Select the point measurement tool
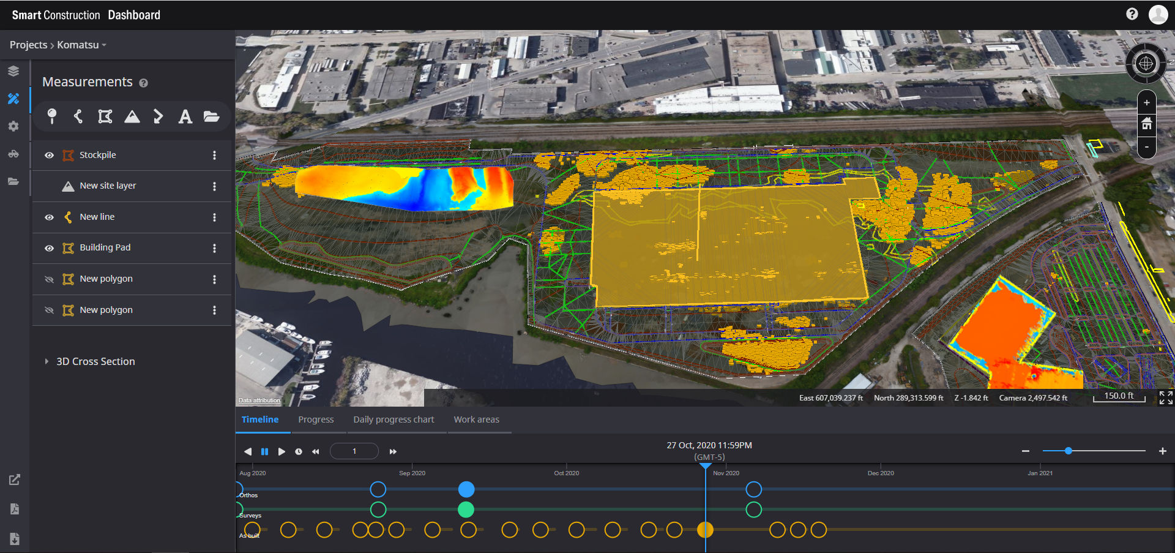Viewport: 1175px width, 553px height. 52,116
